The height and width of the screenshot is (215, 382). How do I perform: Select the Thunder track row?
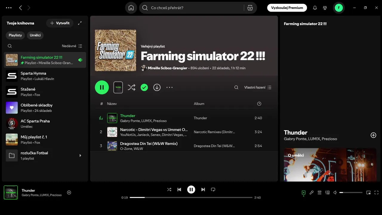pos(184,118)
